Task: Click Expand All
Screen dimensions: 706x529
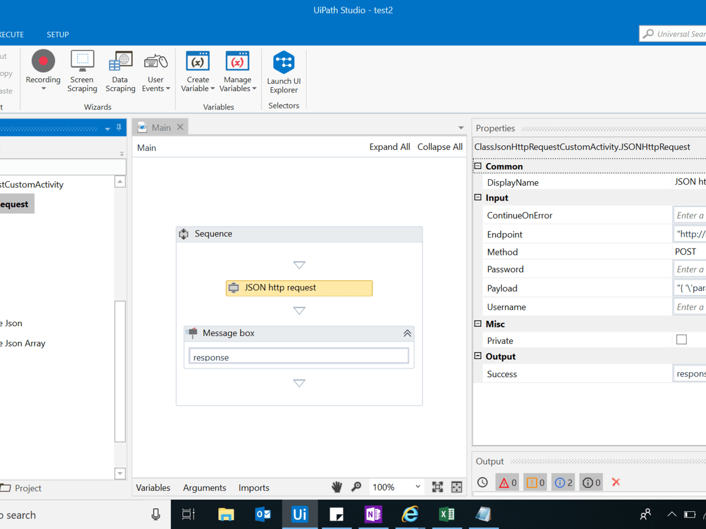Action: (390, 147)
